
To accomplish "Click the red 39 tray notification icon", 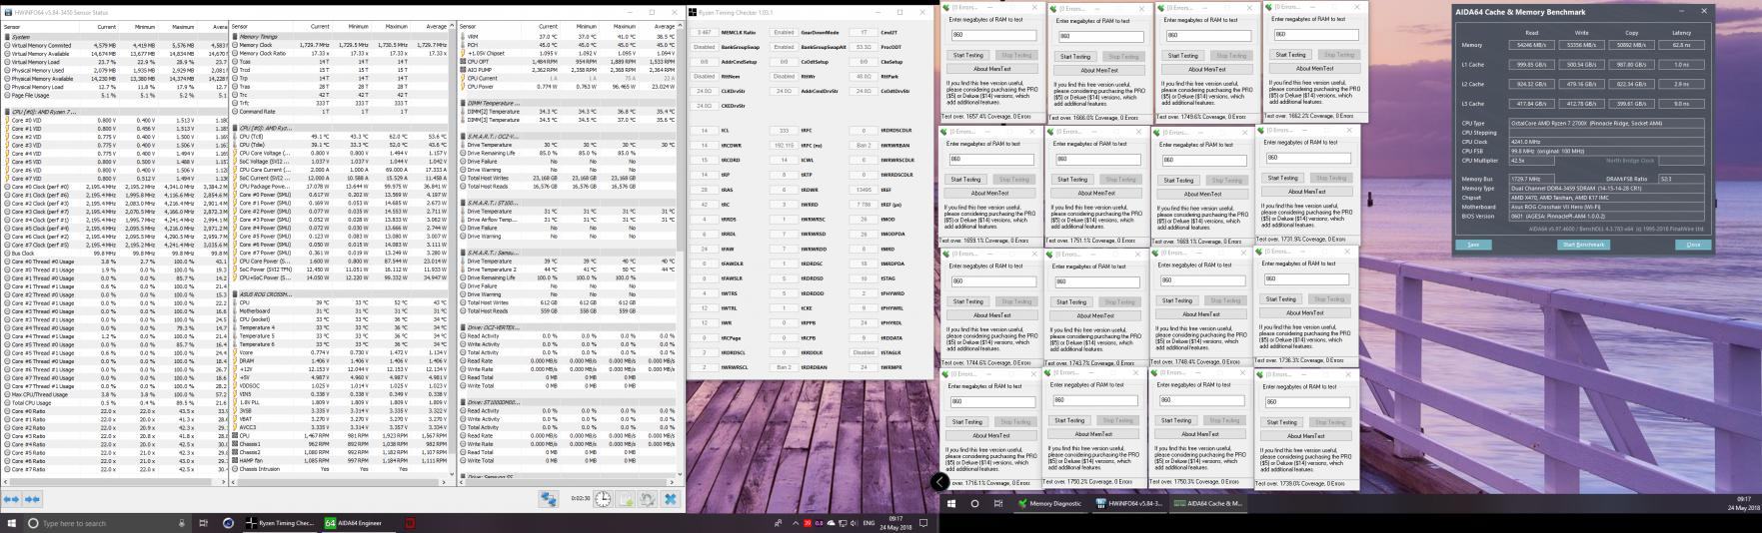I will 809,523.
